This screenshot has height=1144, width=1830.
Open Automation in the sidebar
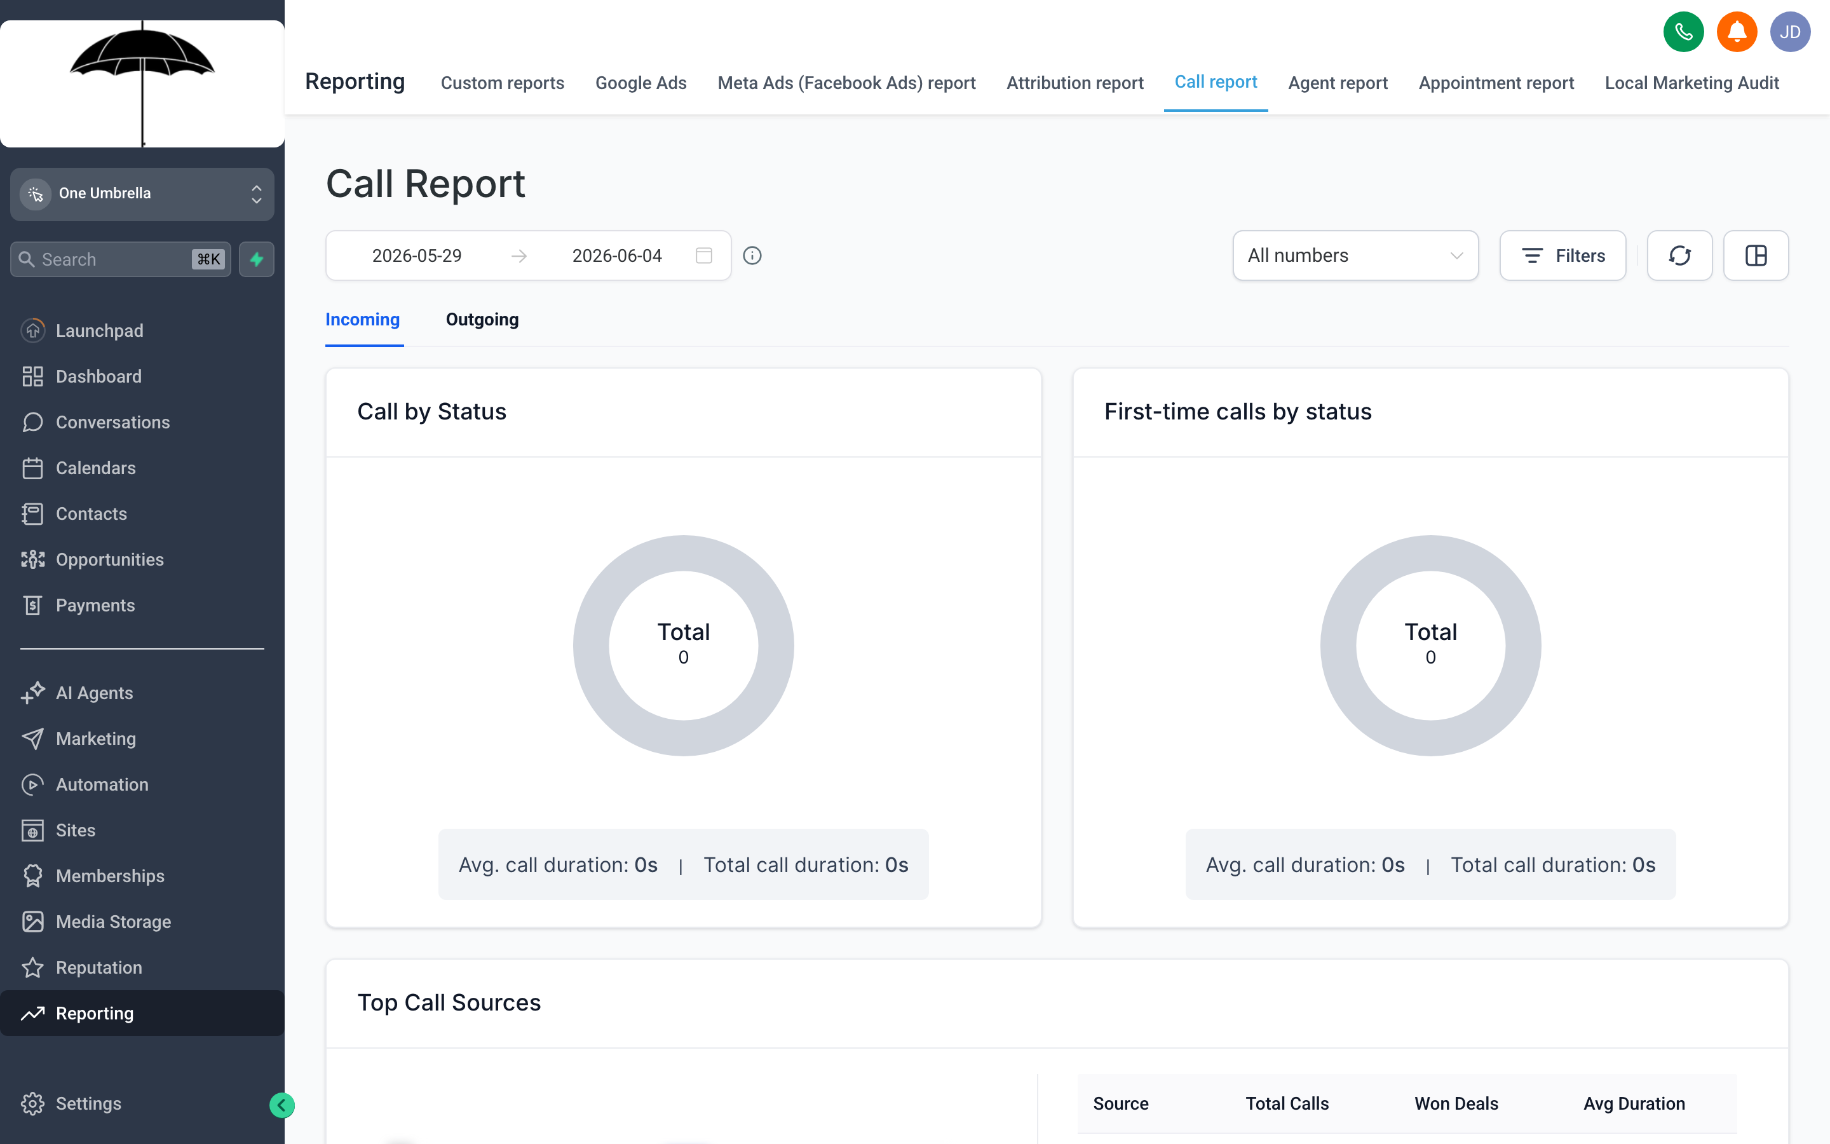pyautogui.click(x=142, y=785)
